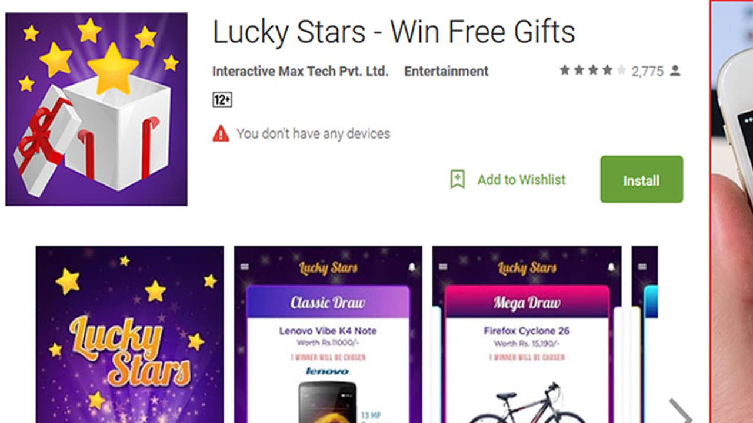
Task: Click hamburger menu in Classic Draw screenshot
Action: tap(245, 267)
